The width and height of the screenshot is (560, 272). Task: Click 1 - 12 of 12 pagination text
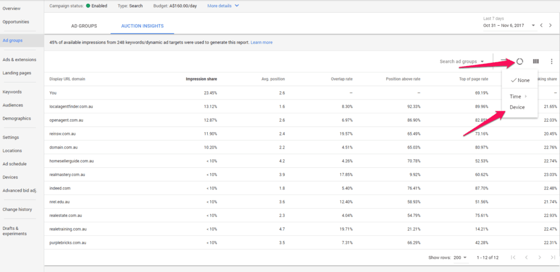tap(487, 257)
